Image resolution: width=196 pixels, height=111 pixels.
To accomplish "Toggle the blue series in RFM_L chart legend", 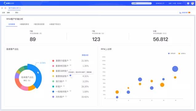I will click(x=172, y=54).
